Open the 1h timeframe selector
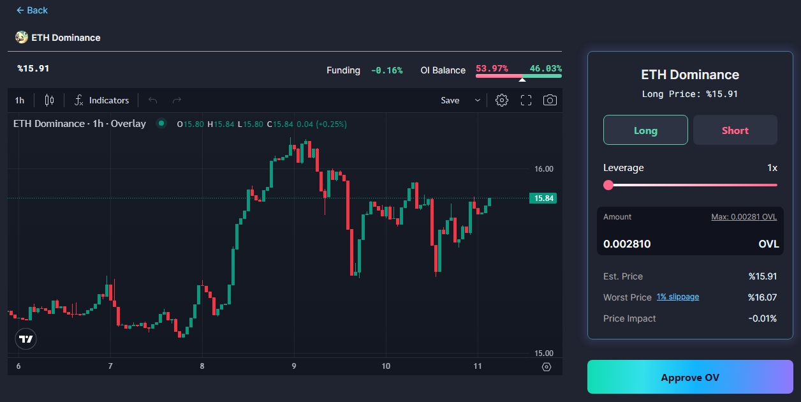This screenshot has width=801, height=402. (20, 100)
